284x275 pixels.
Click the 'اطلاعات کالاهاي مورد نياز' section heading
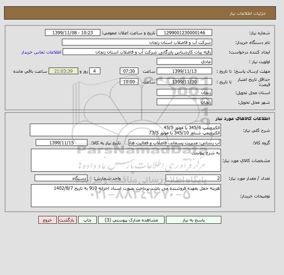point(243,118)
